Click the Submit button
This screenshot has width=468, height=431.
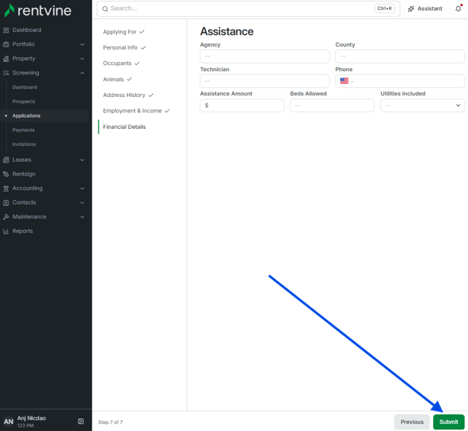tap(448, 422)
